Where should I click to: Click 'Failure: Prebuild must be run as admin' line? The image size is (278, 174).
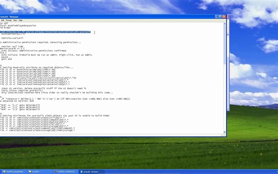point(47,55)
